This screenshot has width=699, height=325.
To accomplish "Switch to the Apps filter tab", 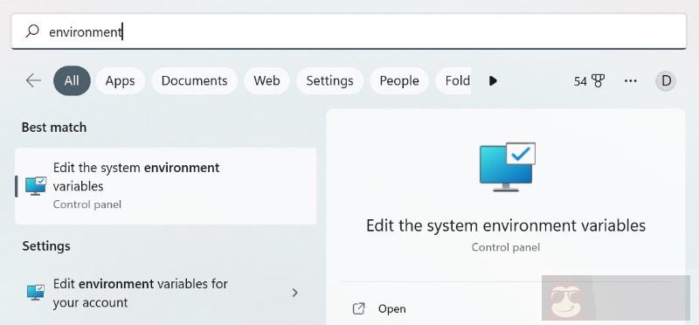I will tap(120, 80).
